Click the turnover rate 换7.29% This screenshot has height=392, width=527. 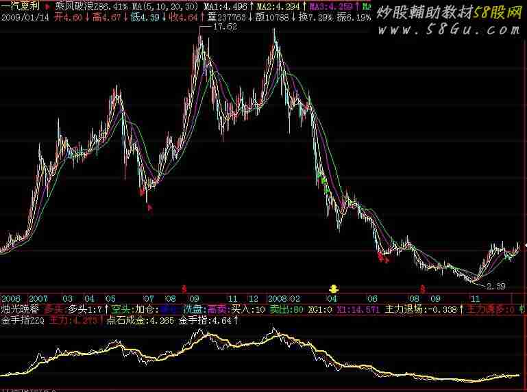pos(315,17)
